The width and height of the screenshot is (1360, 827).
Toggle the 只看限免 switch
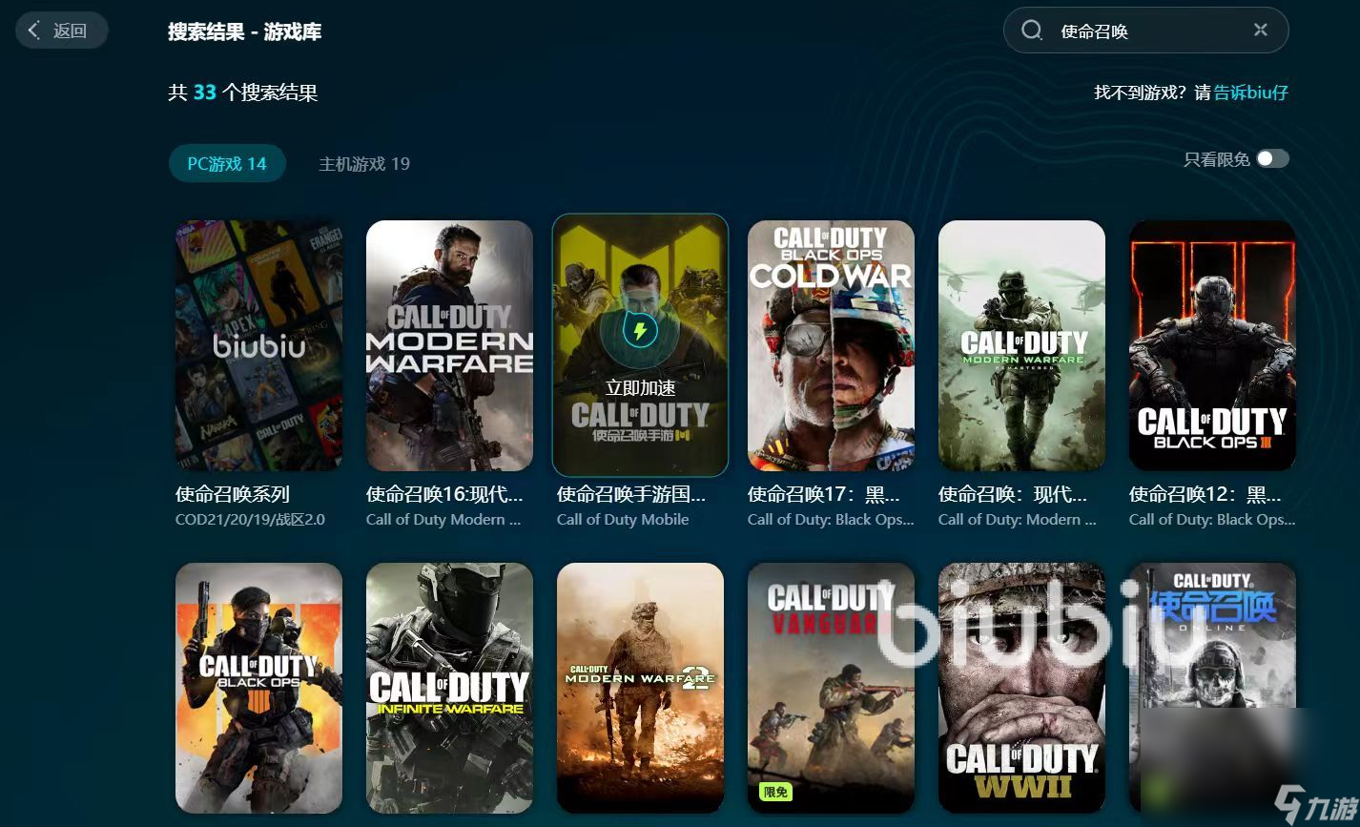[x=1272, y=159]
